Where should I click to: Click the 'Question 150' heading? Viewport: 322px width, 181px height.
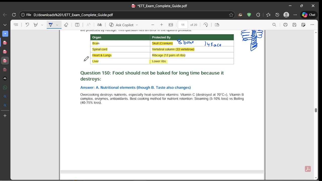[152, 76]
